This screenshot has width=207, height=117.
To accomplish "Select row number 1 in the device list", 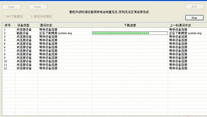I will coord(5,30).
